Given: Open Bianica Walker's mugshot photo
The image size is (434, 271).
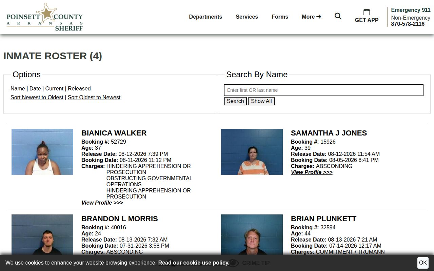Looking at the screenshot, I should tap(42, 152).
